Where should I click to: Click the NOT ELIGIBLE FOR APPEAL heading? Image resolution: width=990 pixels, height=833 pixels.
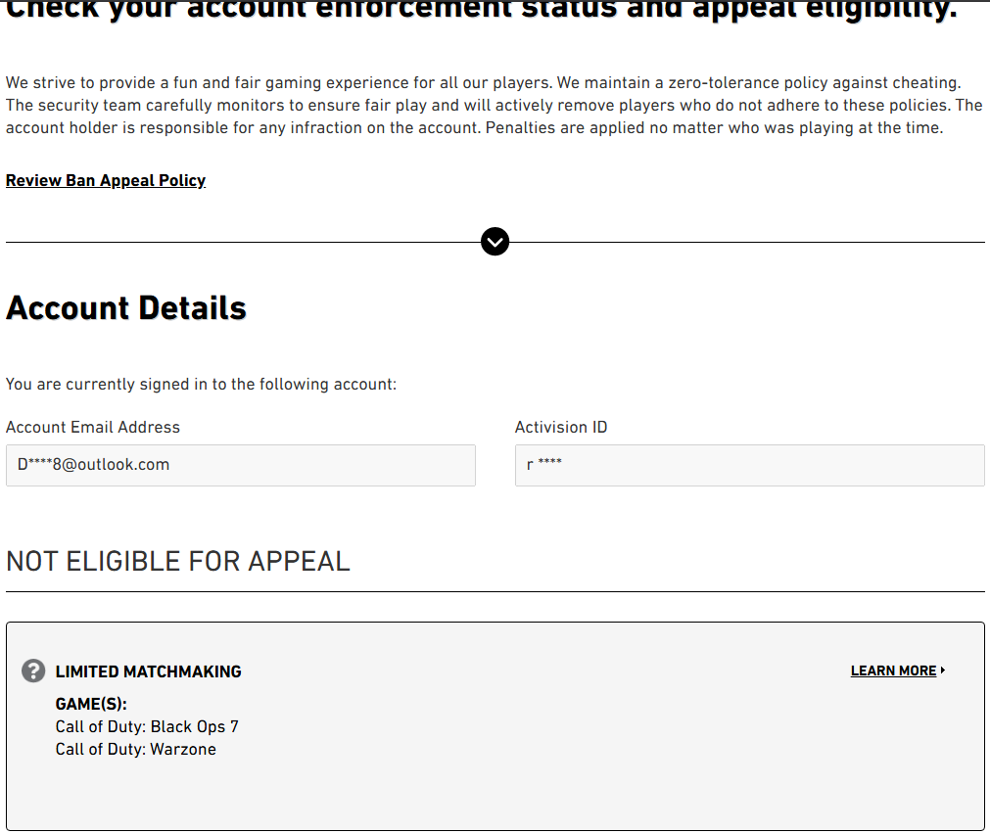[x=178, y=561]
